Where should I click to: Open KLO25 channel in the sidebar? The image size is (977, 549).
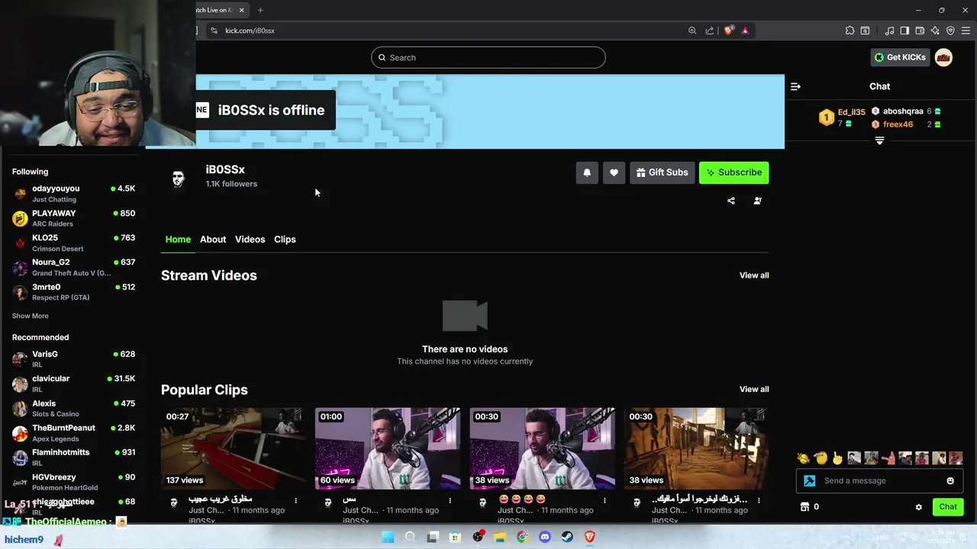73,242
